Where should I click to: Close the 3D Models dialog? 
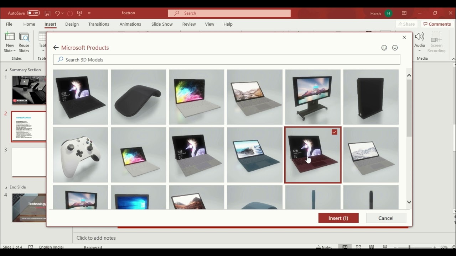404,37
